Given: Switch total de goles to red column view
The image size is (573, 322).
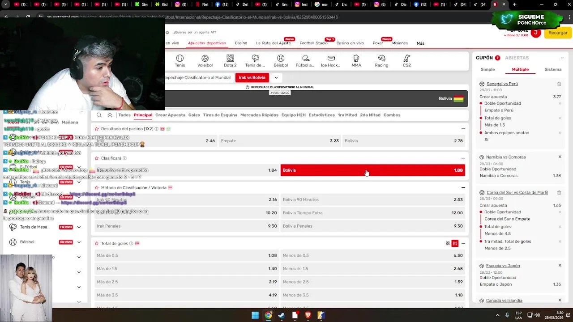Looking at the screenshot, I should [455, 243].
